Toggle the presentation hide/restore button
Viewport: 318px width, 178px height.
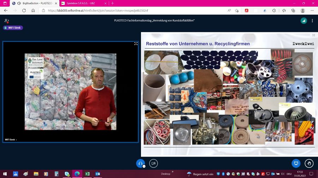(x=296, y=163)
